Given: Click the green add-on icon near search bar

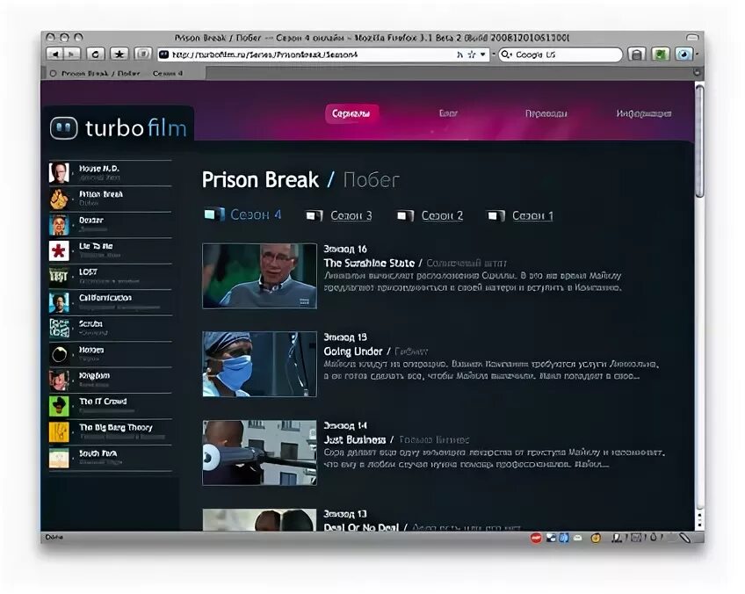Looking at the screenshot, I should [661, 54].
